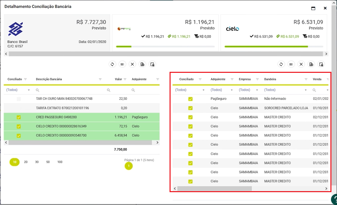Click the search icon in the Valor filter cell
The image size is (337, 205).
click(108, 90)
